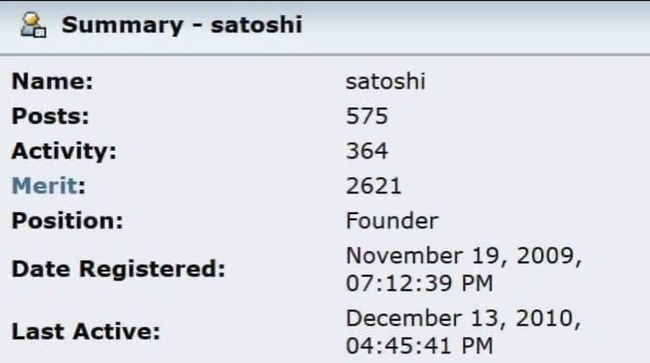
Task: Click the November 19, 2009 registration date
Action: pyautogui.click(x=462, y=256)
